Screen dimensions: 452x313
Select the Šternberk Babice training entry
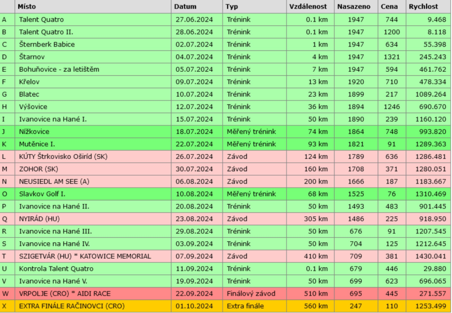pos(46,44)
